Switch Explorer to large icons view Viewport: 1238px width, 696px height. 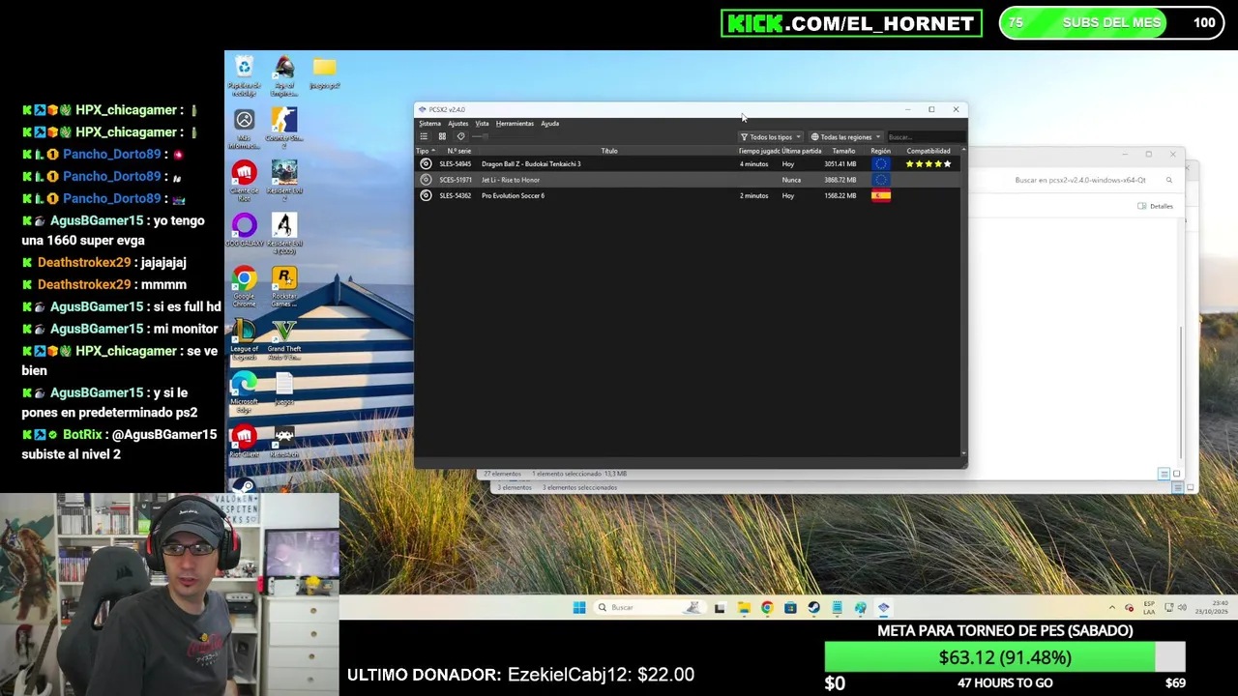point(1176,474)
